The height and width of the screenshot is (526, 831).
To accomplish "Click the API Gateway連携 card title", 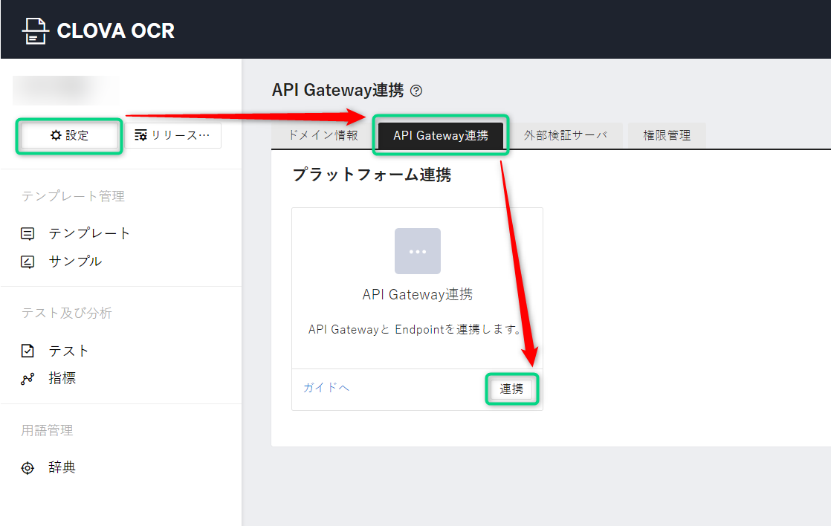I will [417, 294].
